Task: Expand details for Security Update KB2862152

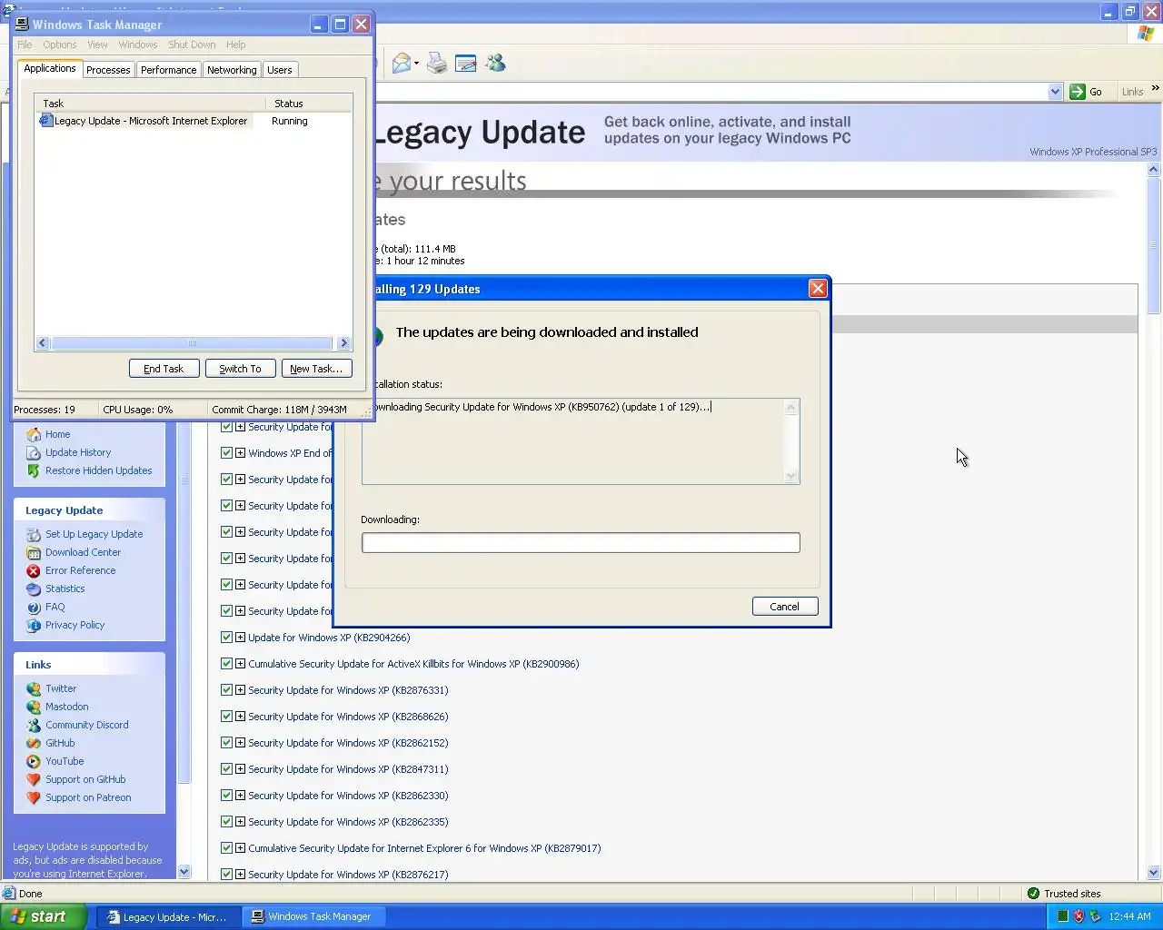Action: pos(241,743)
